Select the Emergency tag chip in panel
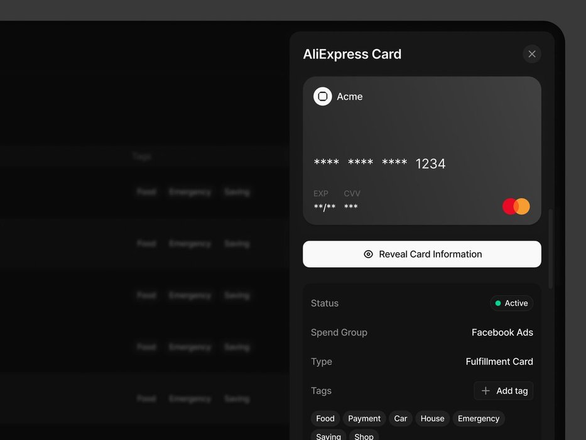The height and width of the screenshot is (440, 586). pos(479,419)
